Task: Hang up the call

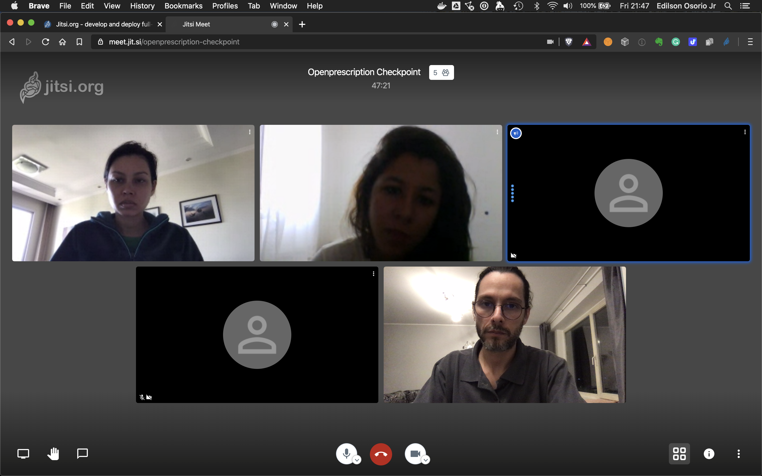Action: 381,454
